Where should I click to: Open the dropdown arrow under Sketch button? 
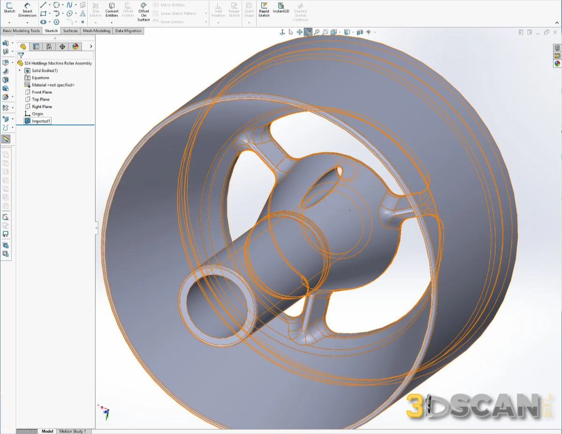(9, 22)
